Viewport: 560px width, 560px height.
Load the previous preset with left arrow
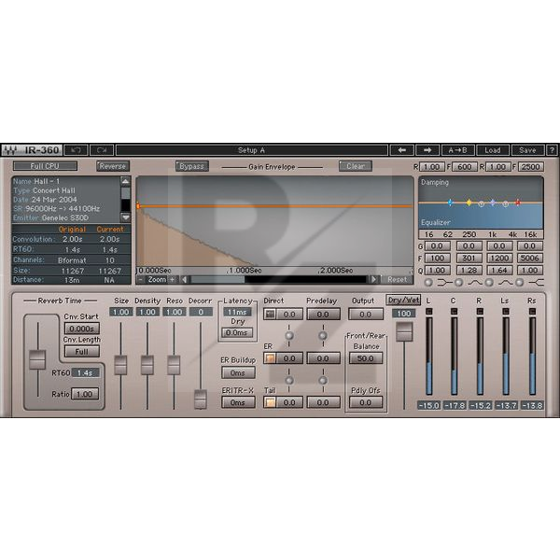coord(401,150)
